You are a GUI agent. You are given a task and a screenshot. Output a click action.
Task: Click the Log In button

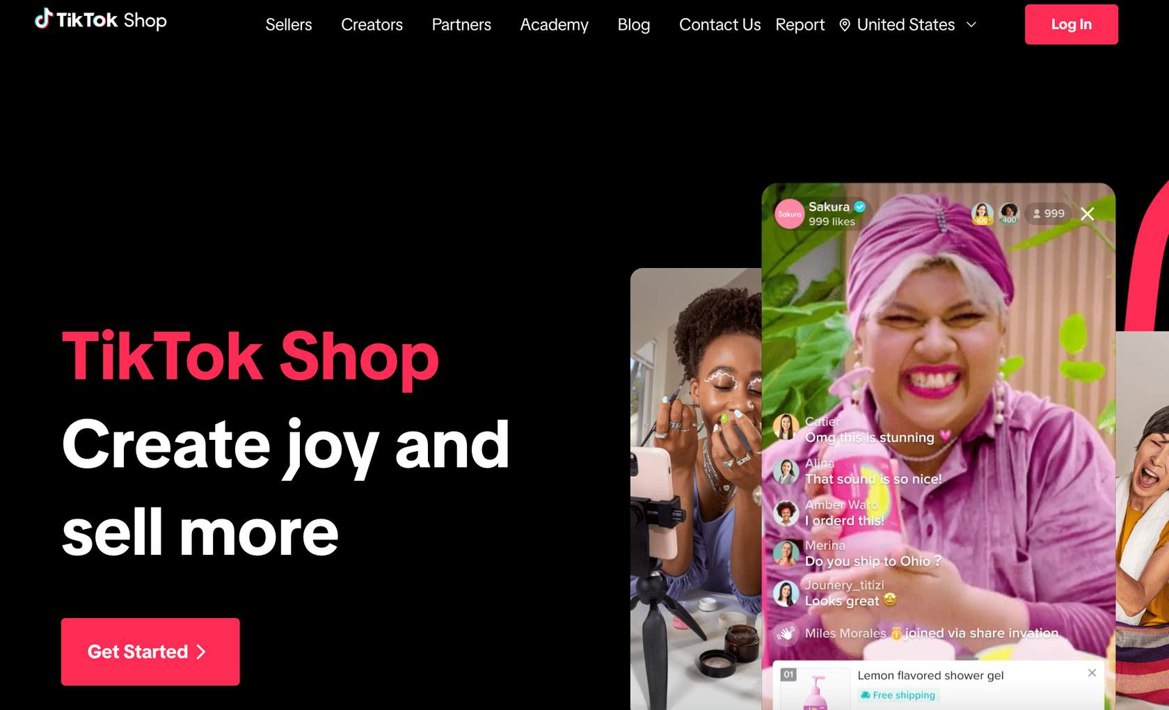1071,24
